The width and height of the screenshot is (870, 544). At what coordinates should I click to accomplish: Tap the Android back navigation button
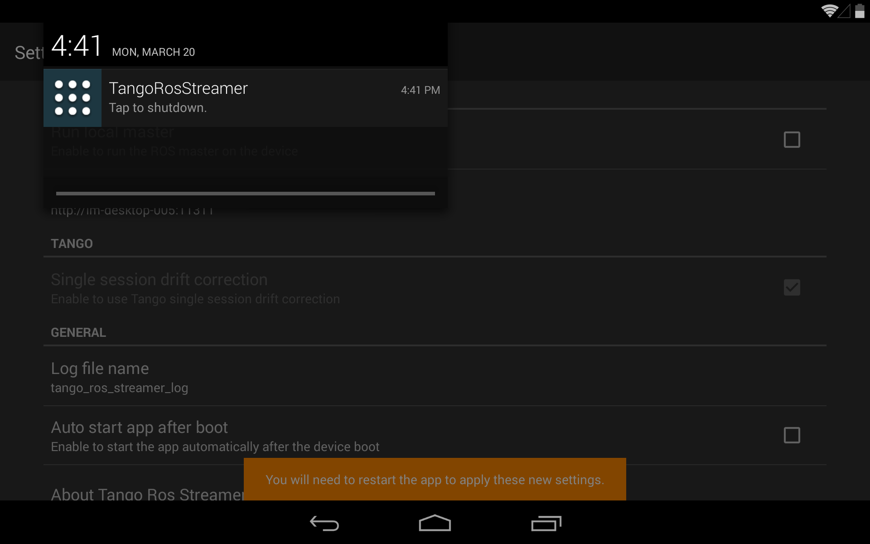coord(324,523)
